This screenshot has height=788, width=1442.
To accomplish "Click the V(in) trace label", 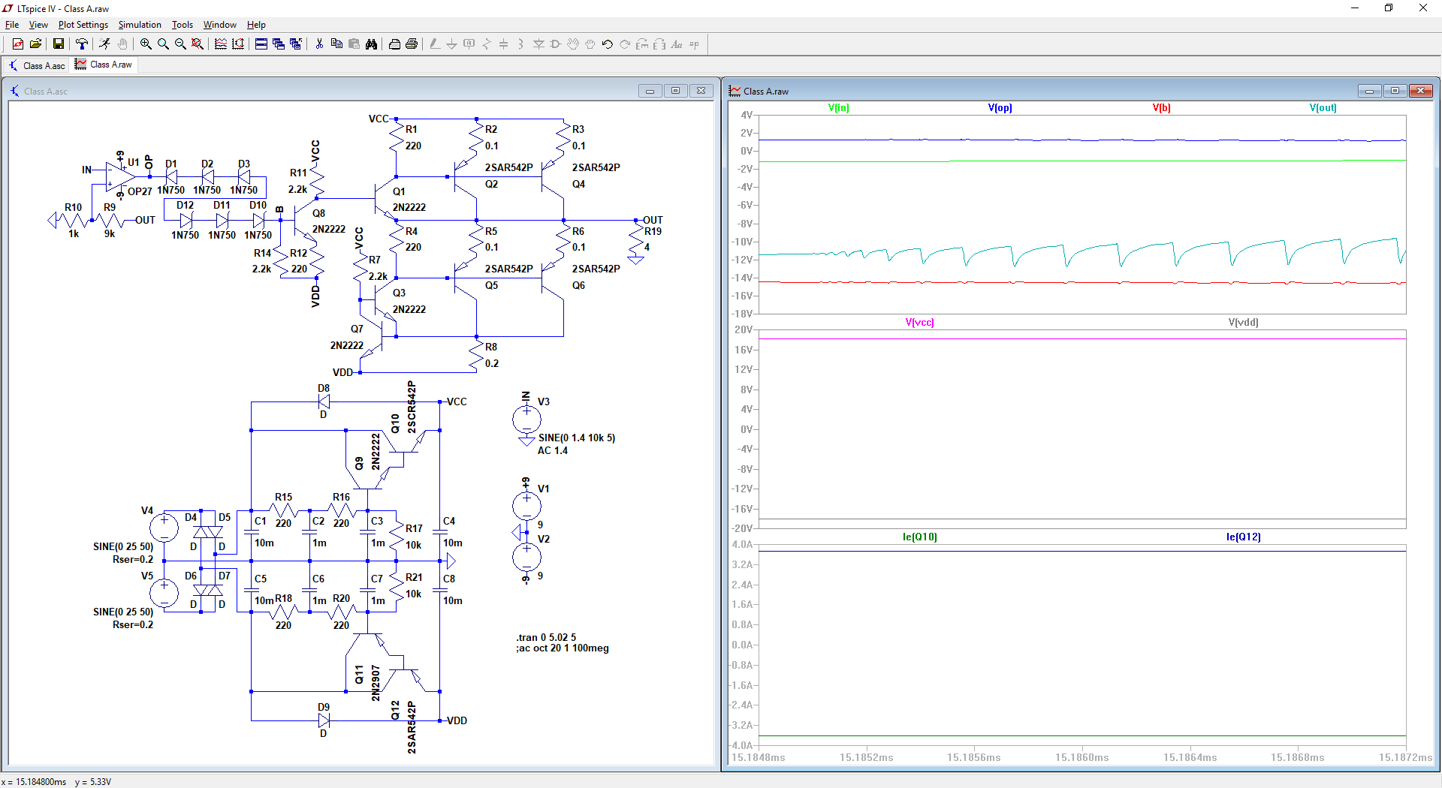I will (838, 108).
